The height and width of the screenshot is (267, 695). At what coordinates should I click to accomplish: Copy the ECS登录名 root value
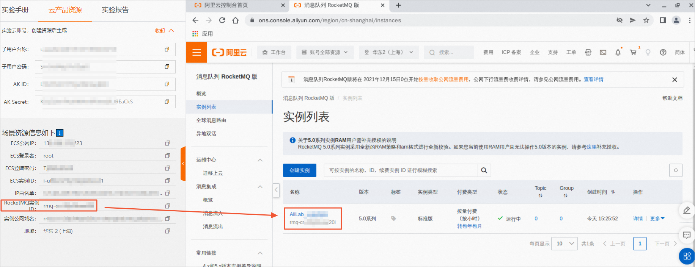(167, 156)
